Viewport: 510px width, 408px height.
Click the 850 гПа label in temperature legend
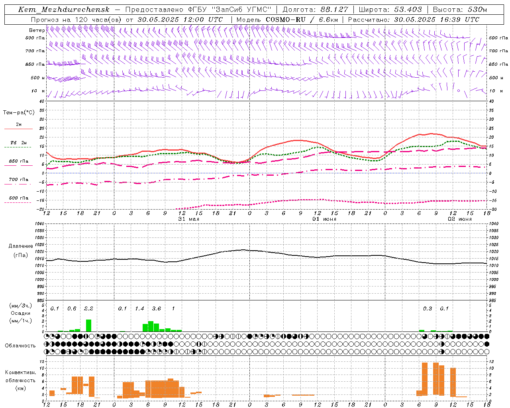[18, 161]
